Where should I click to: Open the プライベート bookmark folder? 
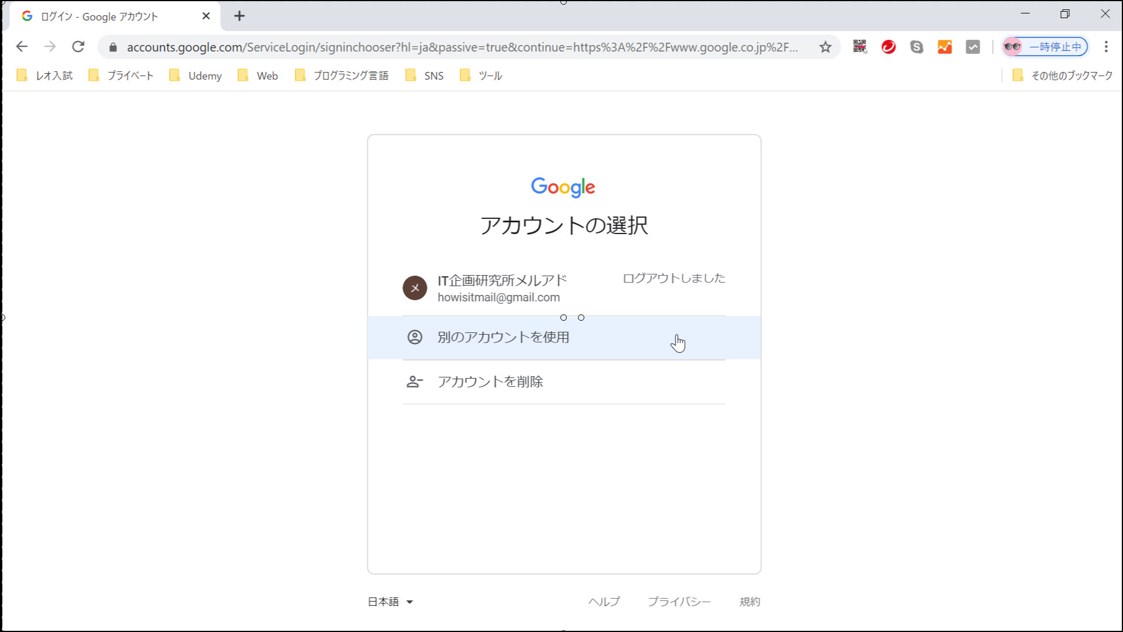pos(121,75)
